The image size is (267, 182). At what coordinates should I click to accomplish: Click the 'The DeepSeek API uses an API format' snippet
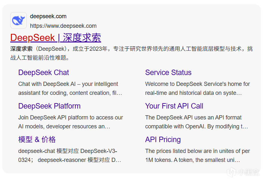(196, 122)
